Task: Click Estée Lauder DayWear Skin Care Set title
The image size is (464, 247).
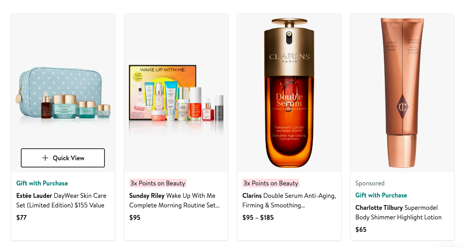Action: click(x=61, y=200)
